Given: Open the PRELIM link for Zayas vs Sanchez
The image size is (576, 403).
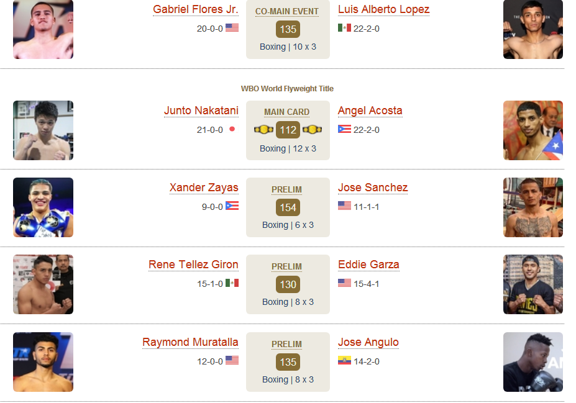Looking at the screenshot, I should 287,189.
